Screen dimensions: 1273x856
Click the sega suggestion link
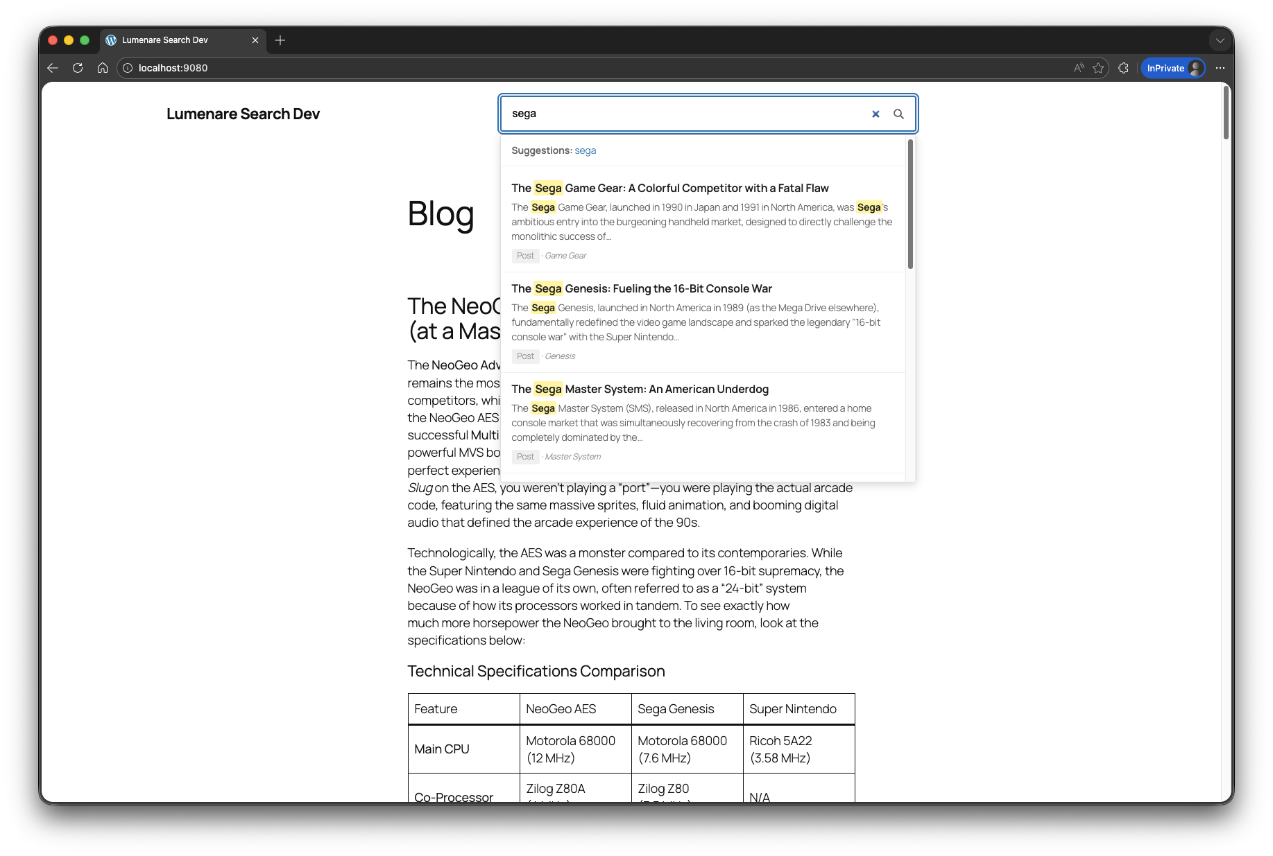pyautogui.click(x=585, y=150)
